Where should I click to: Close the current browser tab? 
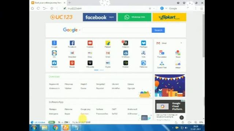click(x=64, y=3)
